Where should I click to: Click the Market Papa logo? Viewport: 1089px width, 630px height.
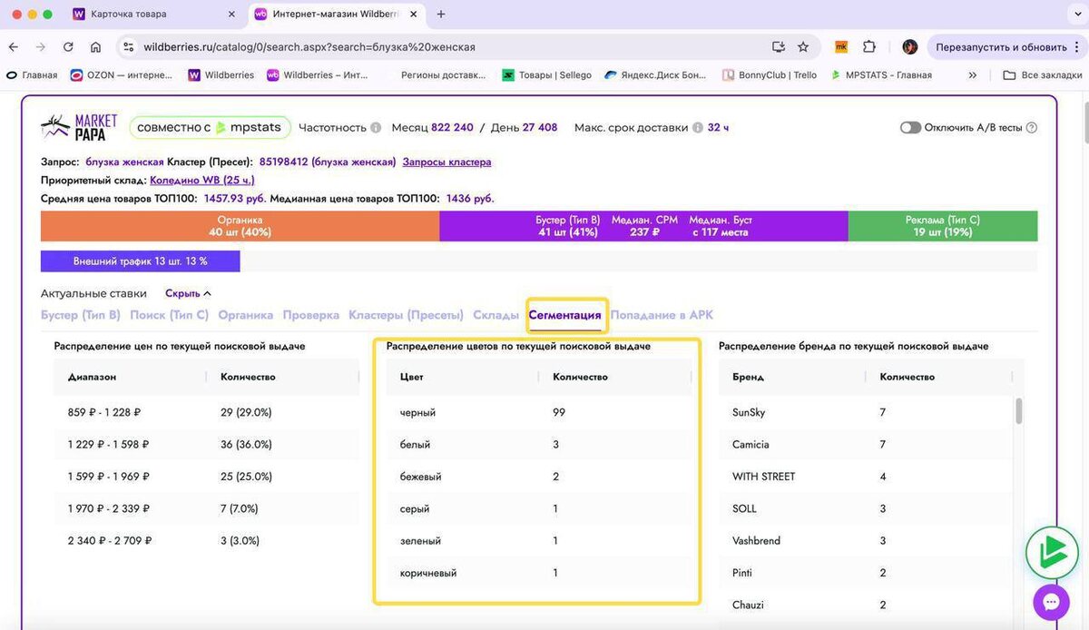pos(80,127)
